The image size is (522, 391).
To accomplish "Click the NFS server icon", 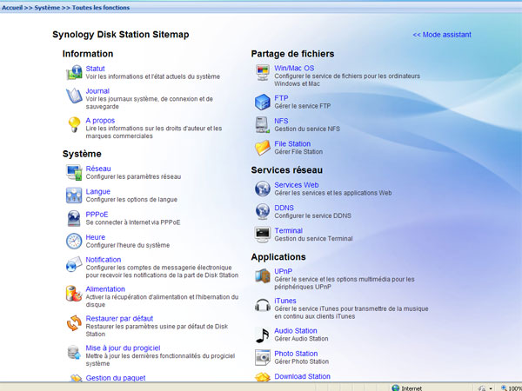I will click(263, 124).
